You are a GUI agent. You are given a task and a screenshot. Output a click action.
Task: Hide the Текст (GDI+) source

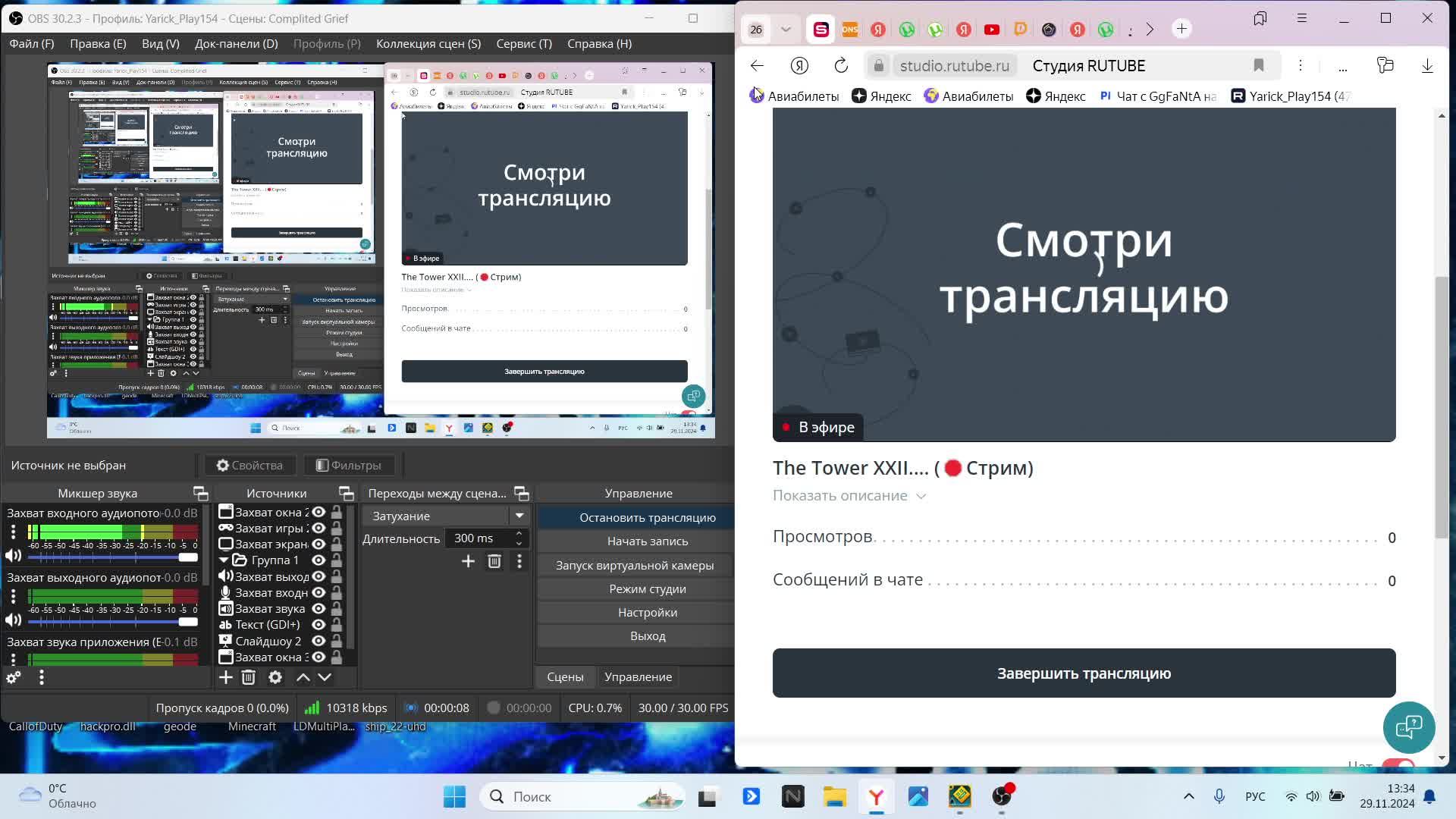[318, 625]
